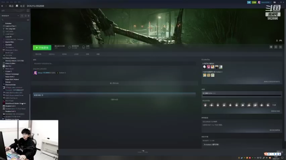This screenshot has height=160, width=286.
Task: Go back with the left arrow
Action: (x=2, y=6)
